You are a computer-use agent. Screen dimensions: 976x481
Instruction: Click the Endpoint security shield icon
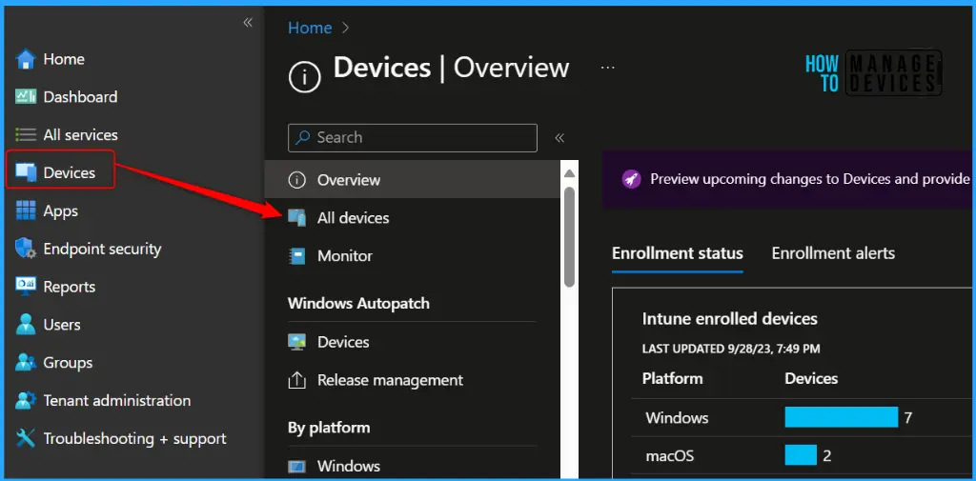(x=26, y=249)
